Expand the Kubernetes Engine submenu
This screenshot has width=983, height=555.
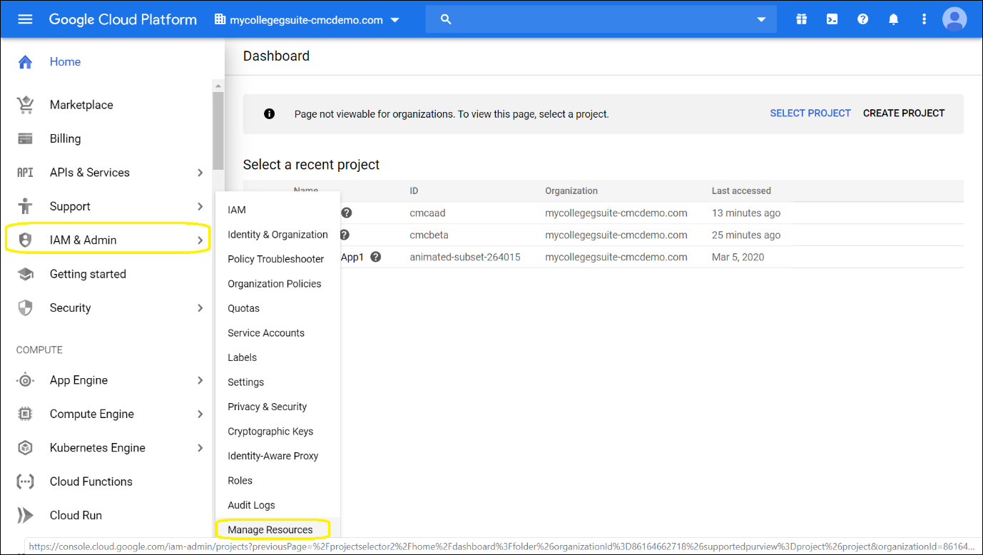(x=200, y=448)
